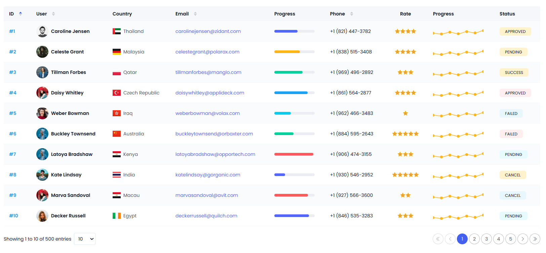The image size is (546, 253).
Task: Go to page 4
Action: pyautogui.click(x=499, y=239)
